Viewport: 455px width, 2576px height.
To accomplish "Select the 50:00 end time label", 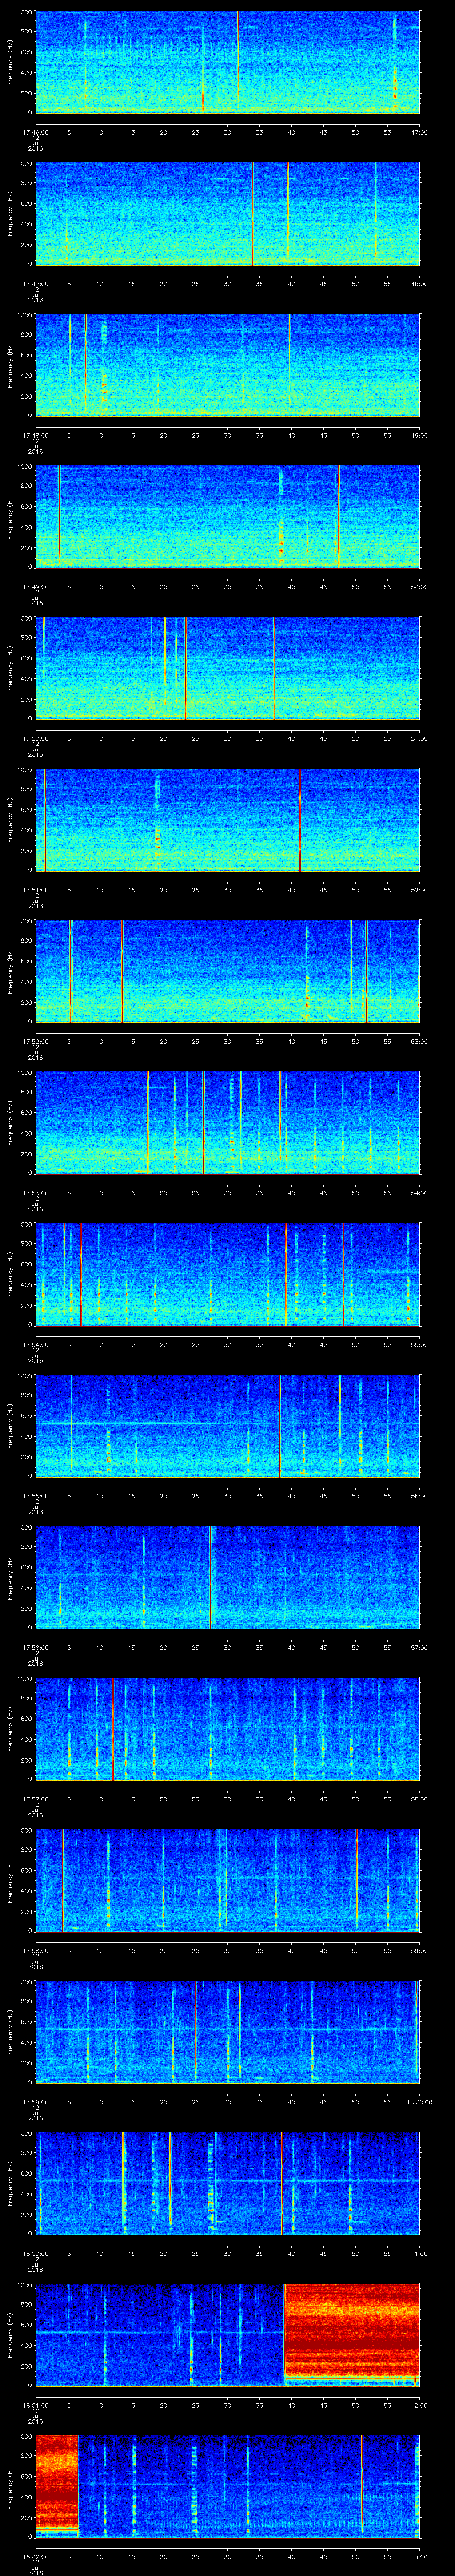I will point(419,586).
